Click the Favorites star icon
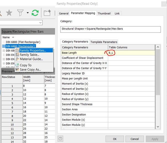 coord(9,13)
